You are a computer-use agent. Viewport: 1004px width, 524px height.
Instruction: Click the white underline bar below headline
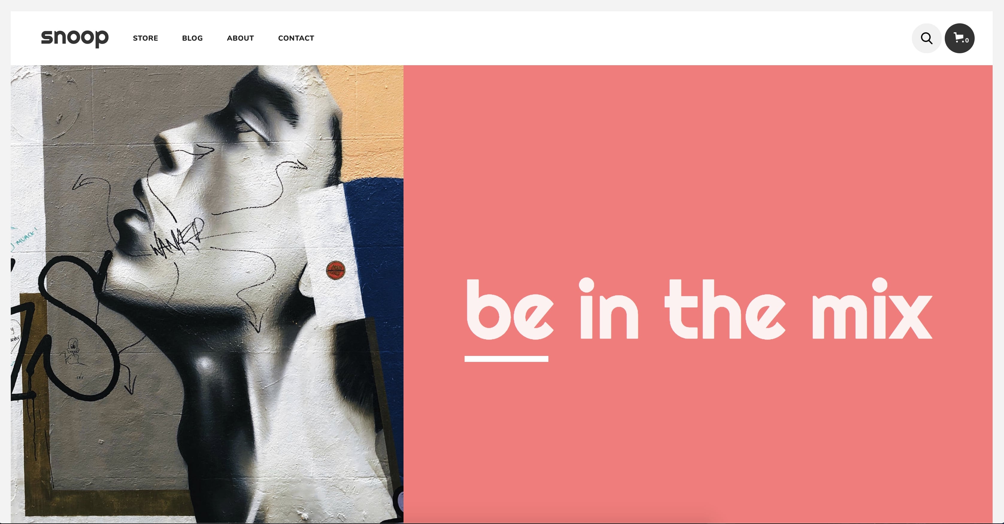point(506,359)
